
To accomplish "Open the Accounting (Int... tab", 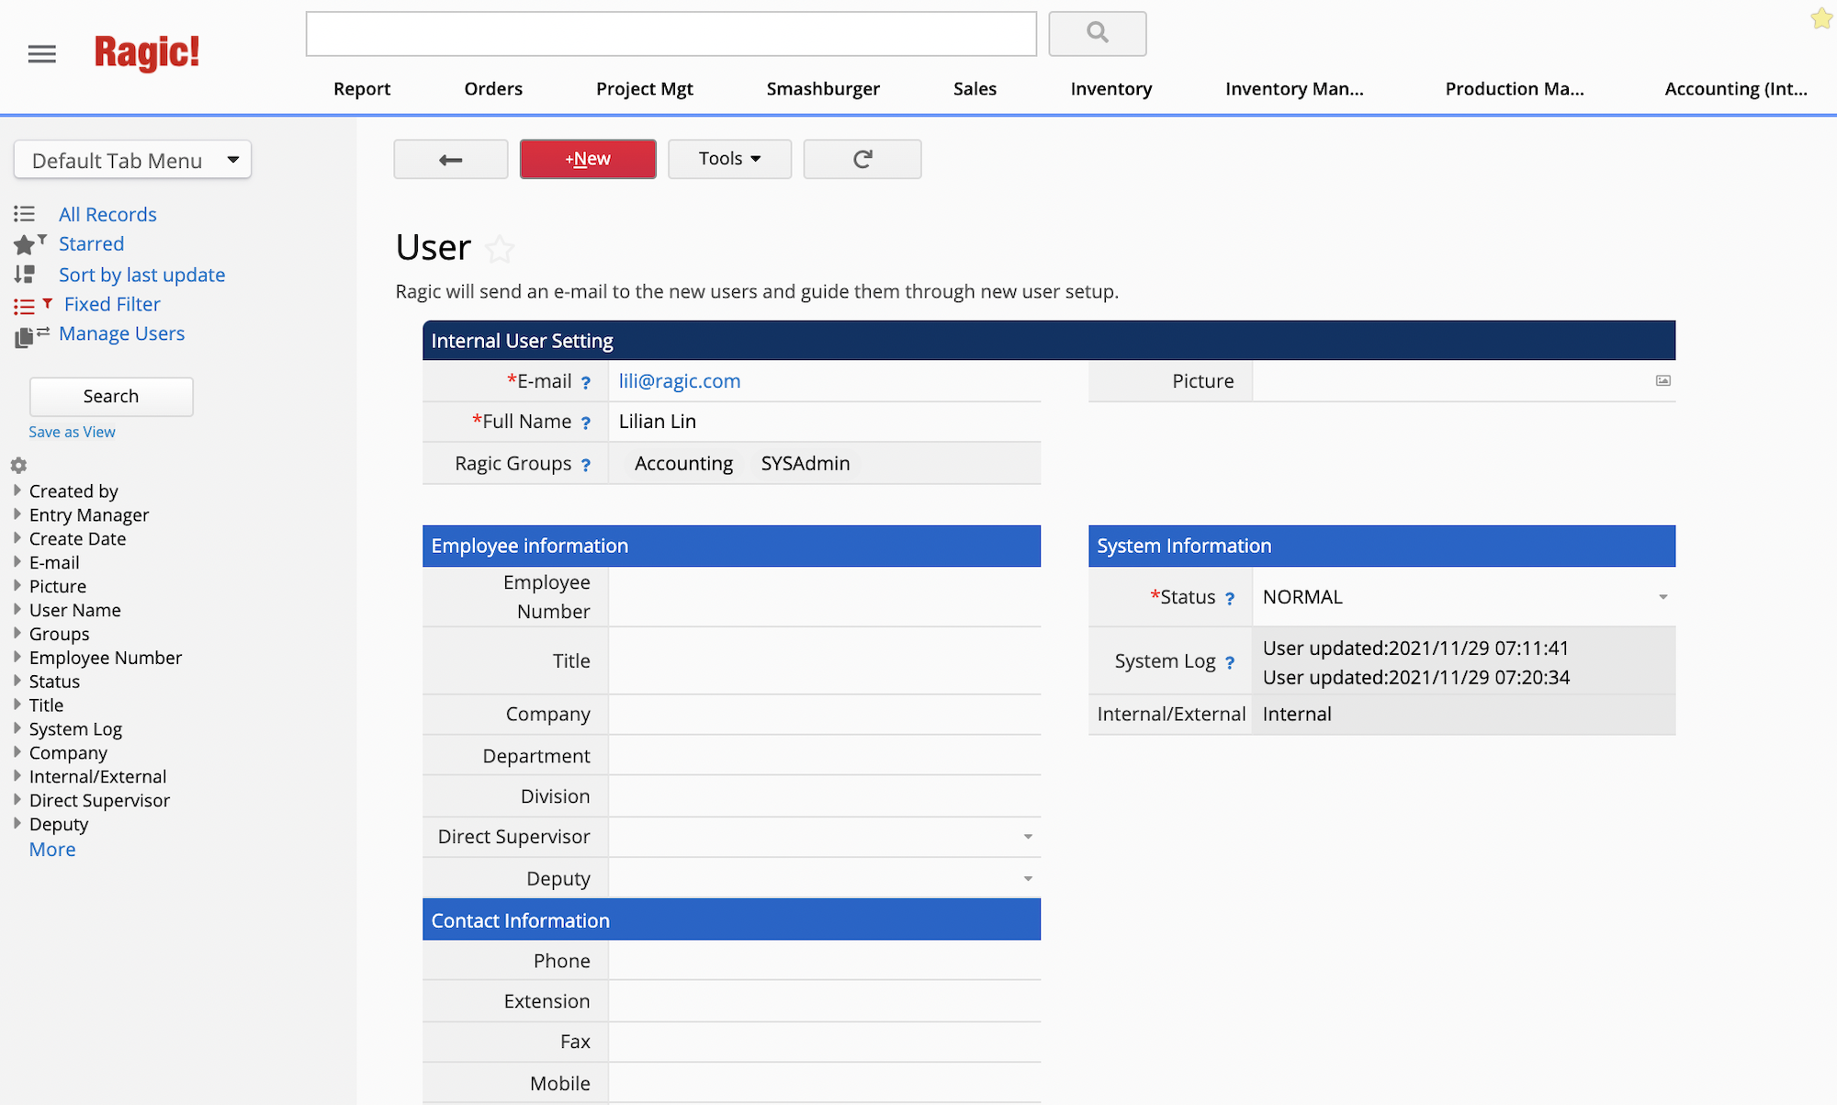I will [x=1736, y=89].
